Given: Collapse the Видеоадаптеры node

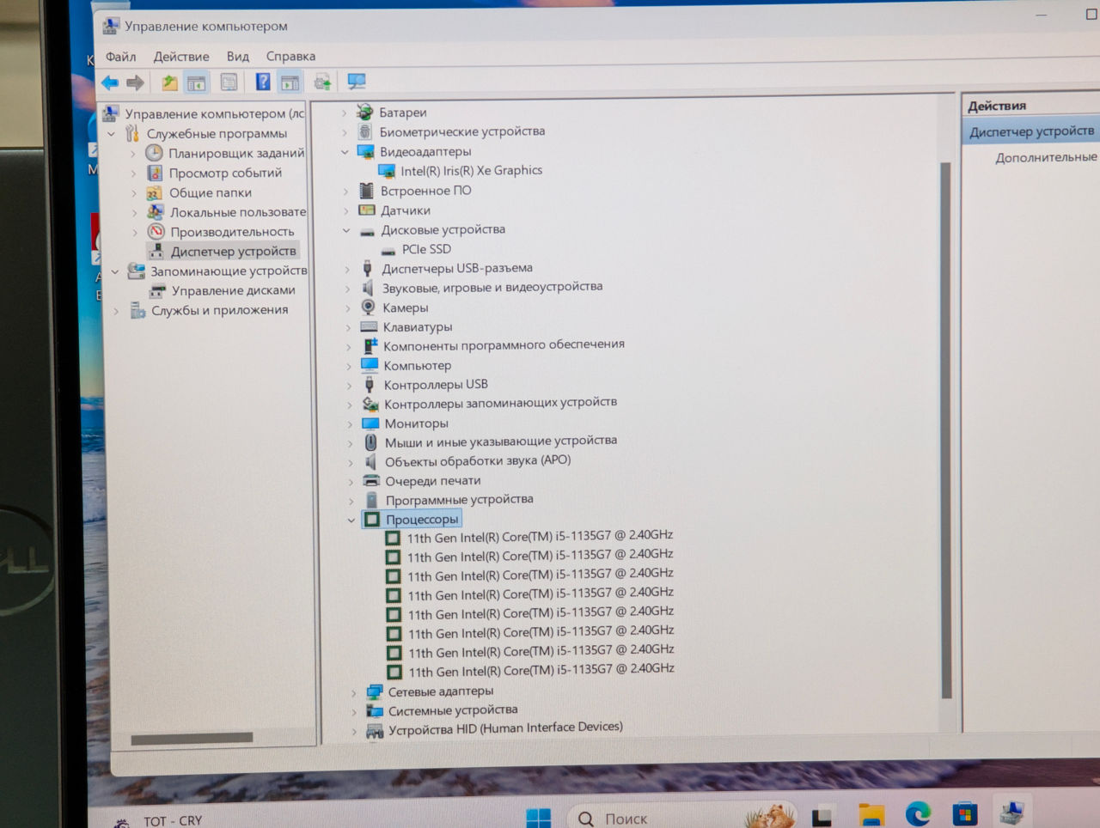Looking at the screenshot, I should point(345,152).
